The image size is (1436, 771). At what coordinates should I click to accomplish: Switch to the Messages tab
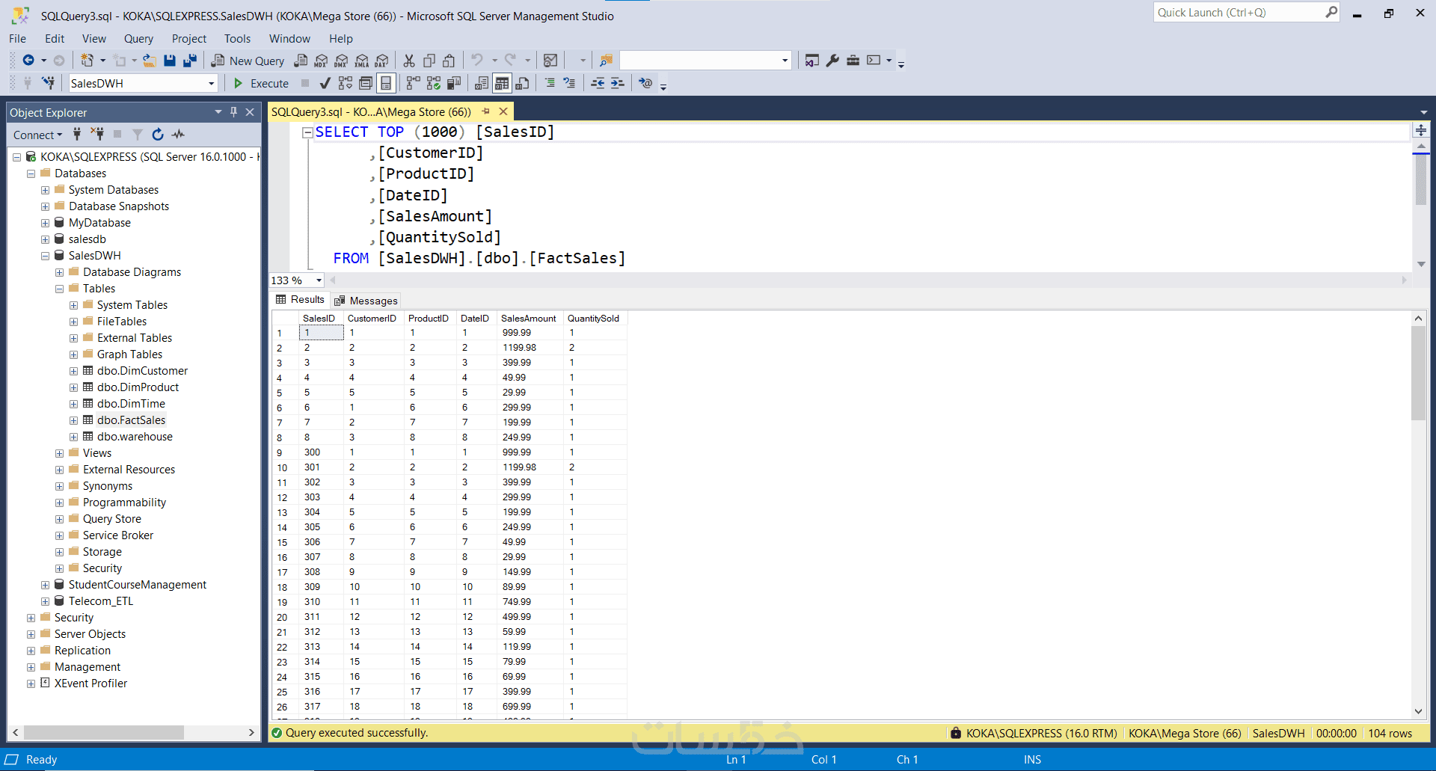coord(366,301)
